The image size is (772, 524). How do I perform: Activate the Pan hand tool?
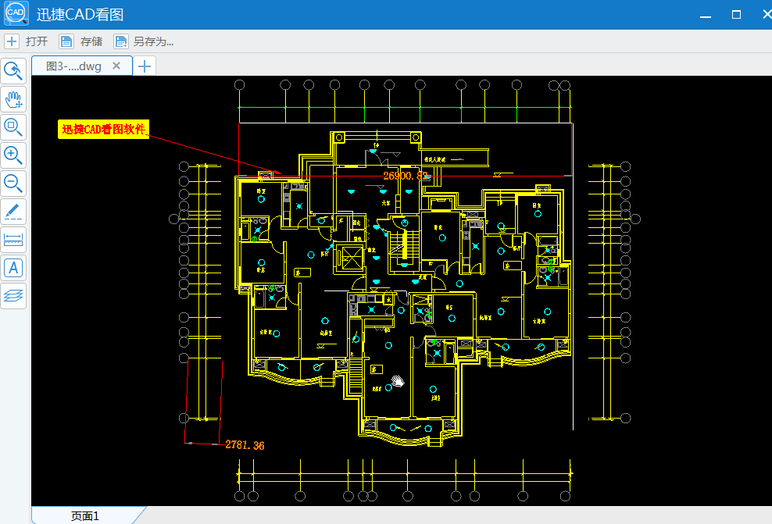pos(14,99)
